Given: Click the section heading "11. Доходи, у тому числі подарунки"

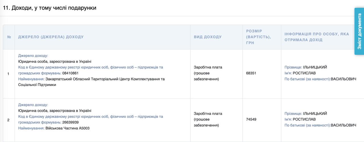Looking at the screenshot, I should coord(49,8).
